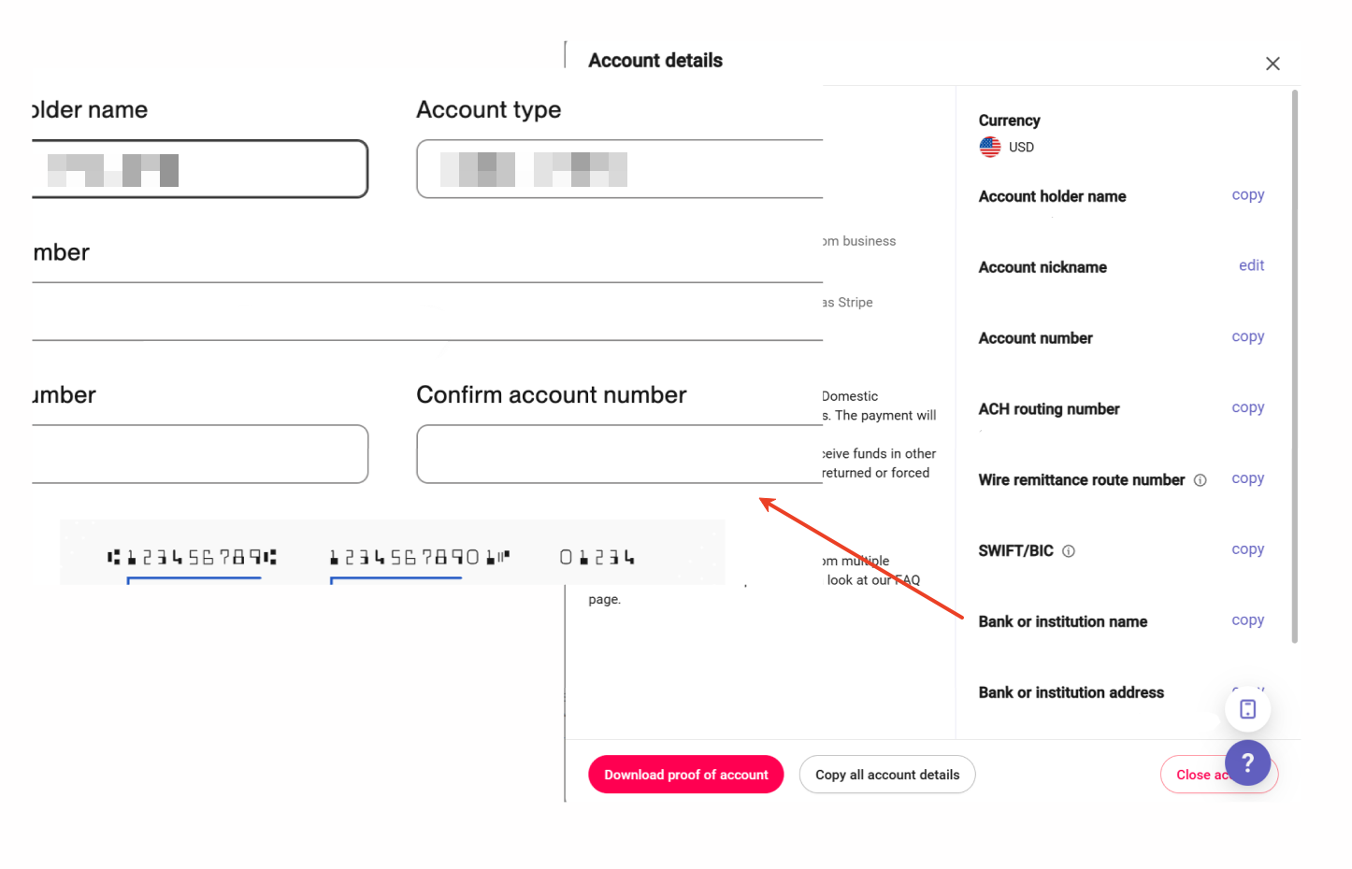Copy the ACH routing number

1247,407
